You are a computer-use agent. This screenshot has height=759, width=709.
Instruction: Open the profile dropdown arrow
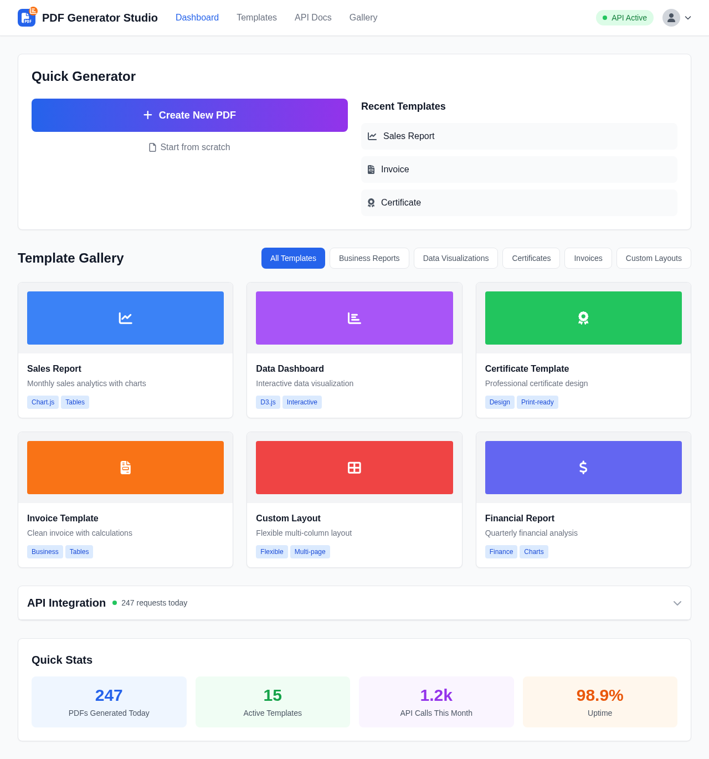coord(688,18)
